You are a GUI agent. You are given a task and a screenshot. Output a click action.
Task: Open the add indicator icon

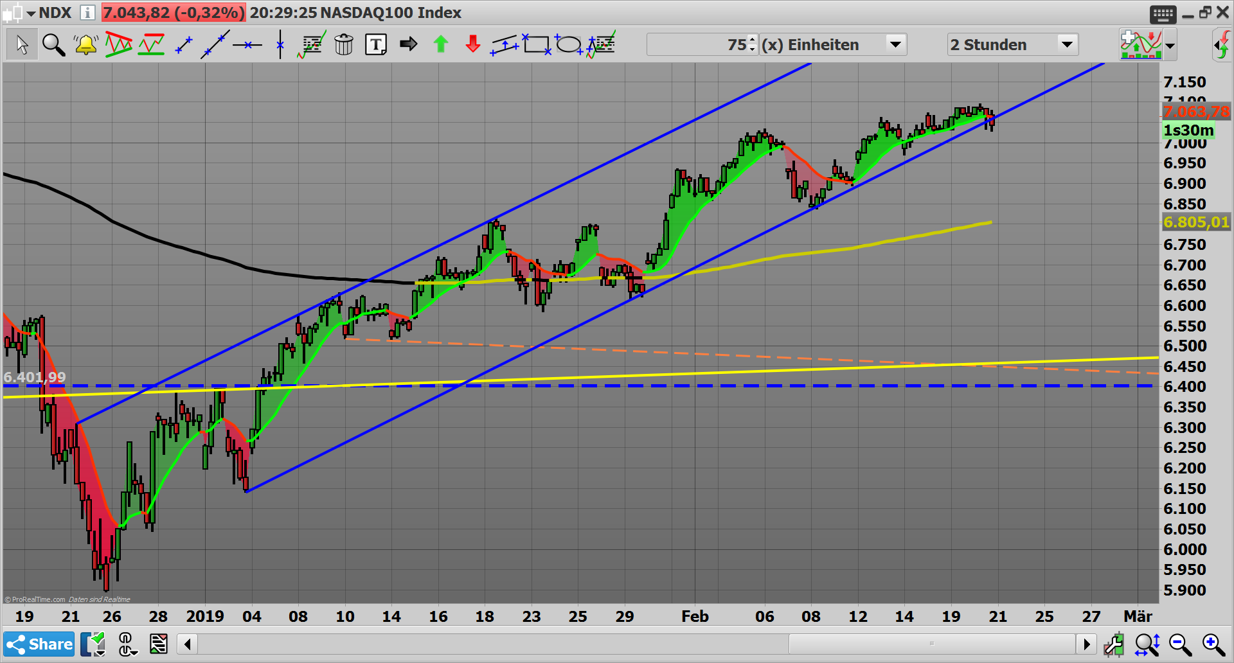(1141, 45)
